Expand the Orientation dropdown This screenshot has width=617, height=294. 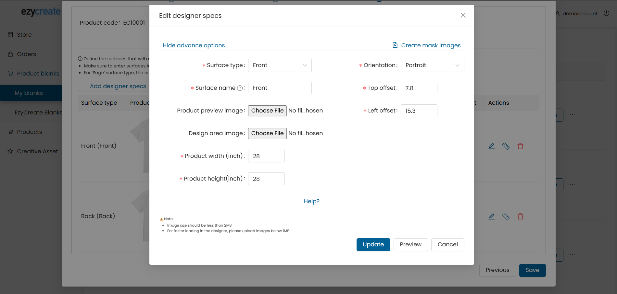[432, 65]
